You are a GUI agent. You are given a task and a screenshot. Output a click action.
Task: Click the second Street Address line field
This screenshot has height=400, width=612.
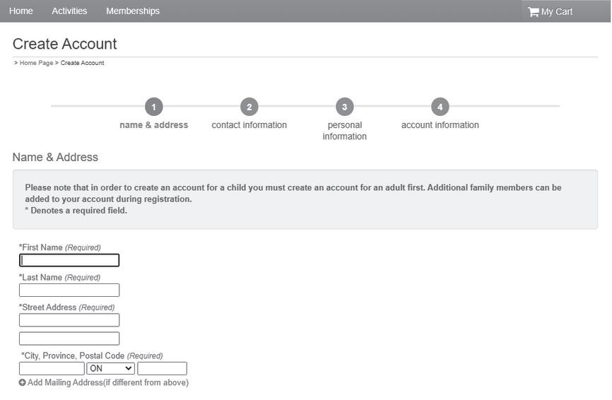69,339
